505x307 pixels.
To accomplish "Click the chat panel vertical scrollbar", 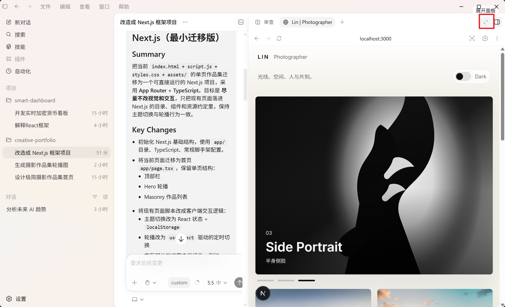I will (245, 85).
